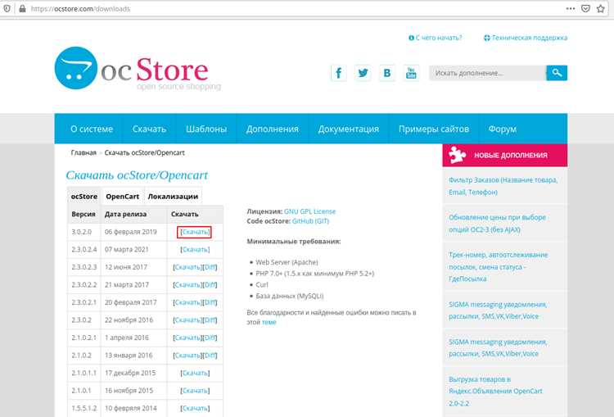Open Diff link for version 2.3.0.2.2
The width and height of the screenshot is (614, 417).
coord(210,285)
